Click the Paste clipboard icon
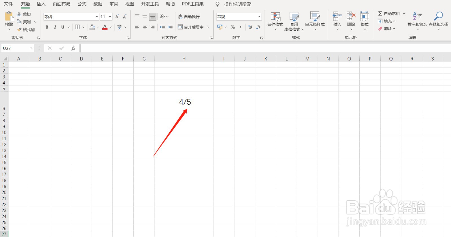Image resolution: width=451 pixels, height=237 pixels. [x=9, y=17]
